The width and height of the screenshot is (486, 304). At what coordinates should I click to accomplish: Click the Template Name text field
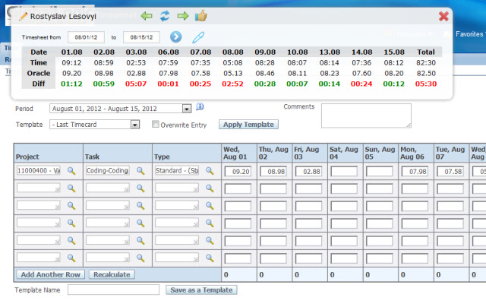[x=113, y=290]
